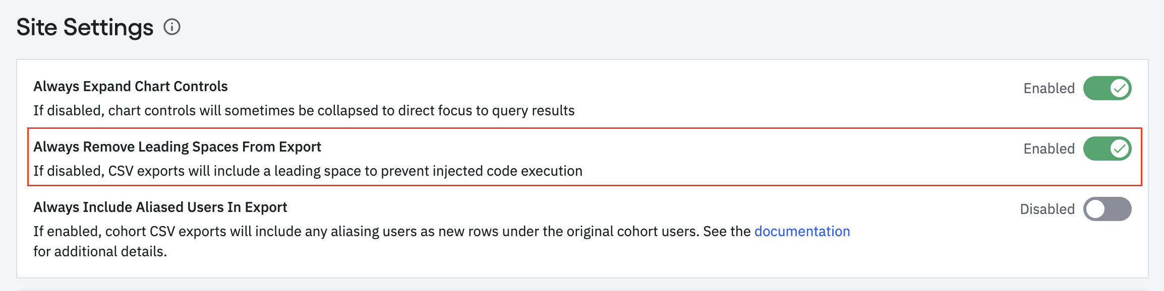1164x291 pixels.
Task: Click the Enabled label for chart controls
Action: tap(1049, 89)
